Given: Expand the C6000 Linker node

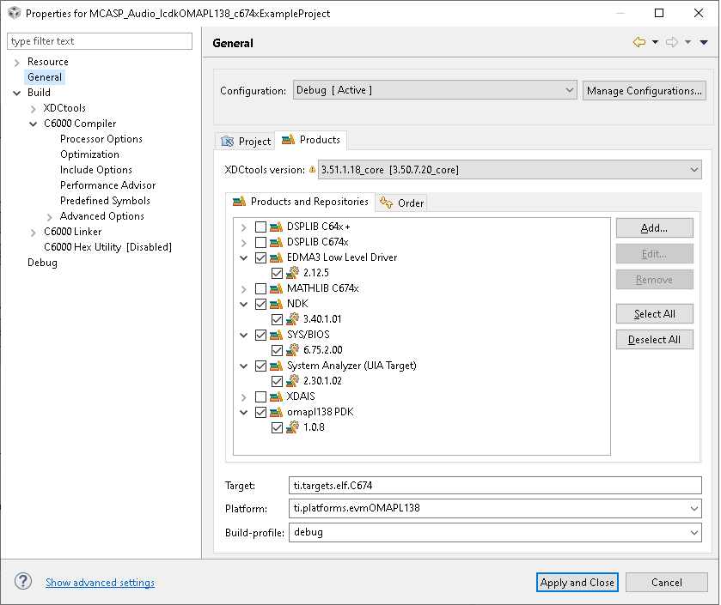Looking at the screenshot, I should [34, 233].
